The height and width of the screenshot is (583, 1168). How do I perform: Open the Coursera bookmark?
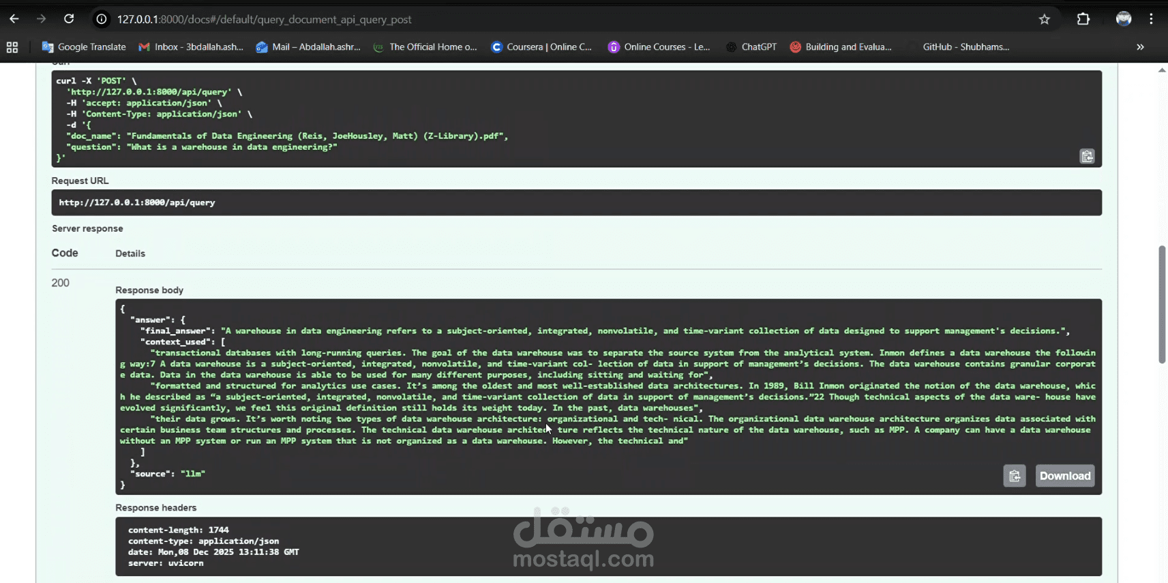(x=541, y=47)
